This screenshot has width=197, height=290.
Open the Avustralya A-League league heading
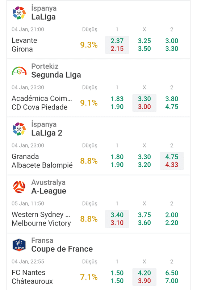pos(49,187)
